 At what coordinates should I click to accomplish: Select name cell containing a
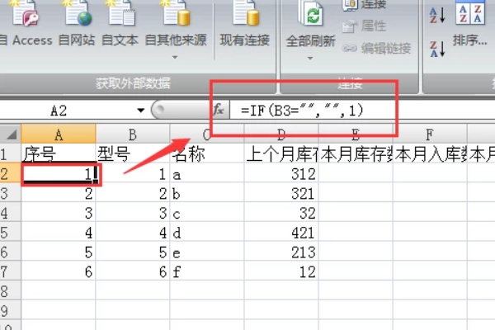tap(207, 174)
